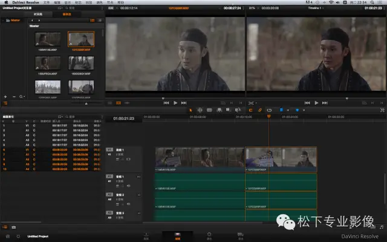The width and height of the screenshot is (387, 242).
Task: Open the source clip name dropdown
Action: [x=220, y=8]
